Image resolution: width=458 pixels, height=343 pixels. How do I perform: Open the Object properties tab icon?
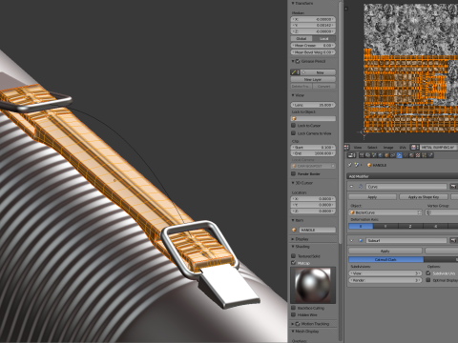[386, 155]
